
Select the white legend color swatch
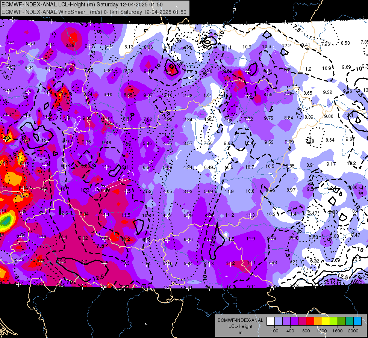coord(271,321)
